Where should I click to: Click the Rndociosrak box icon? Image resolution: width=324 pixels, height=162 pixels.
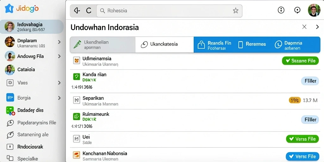[10, 147]
